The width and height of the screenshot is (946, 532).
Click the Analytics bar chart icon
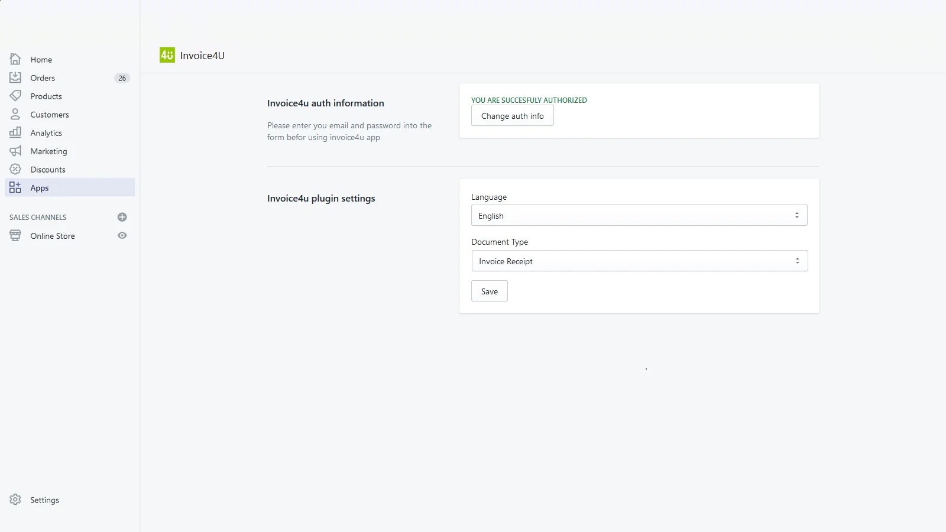pyautogui.click(x=15, y=132)
